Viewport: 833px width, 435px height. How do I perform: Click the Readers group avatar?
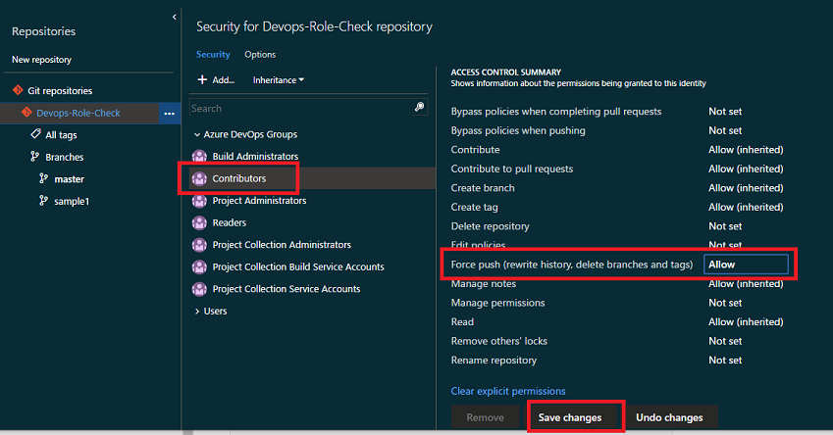[x=199, y=222]
